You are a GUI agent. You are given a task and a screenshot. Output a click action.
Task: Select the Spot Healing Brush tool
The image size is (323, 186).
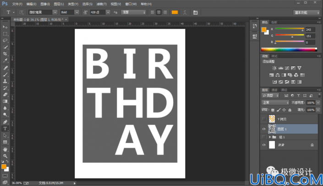[x=5, y=68]
